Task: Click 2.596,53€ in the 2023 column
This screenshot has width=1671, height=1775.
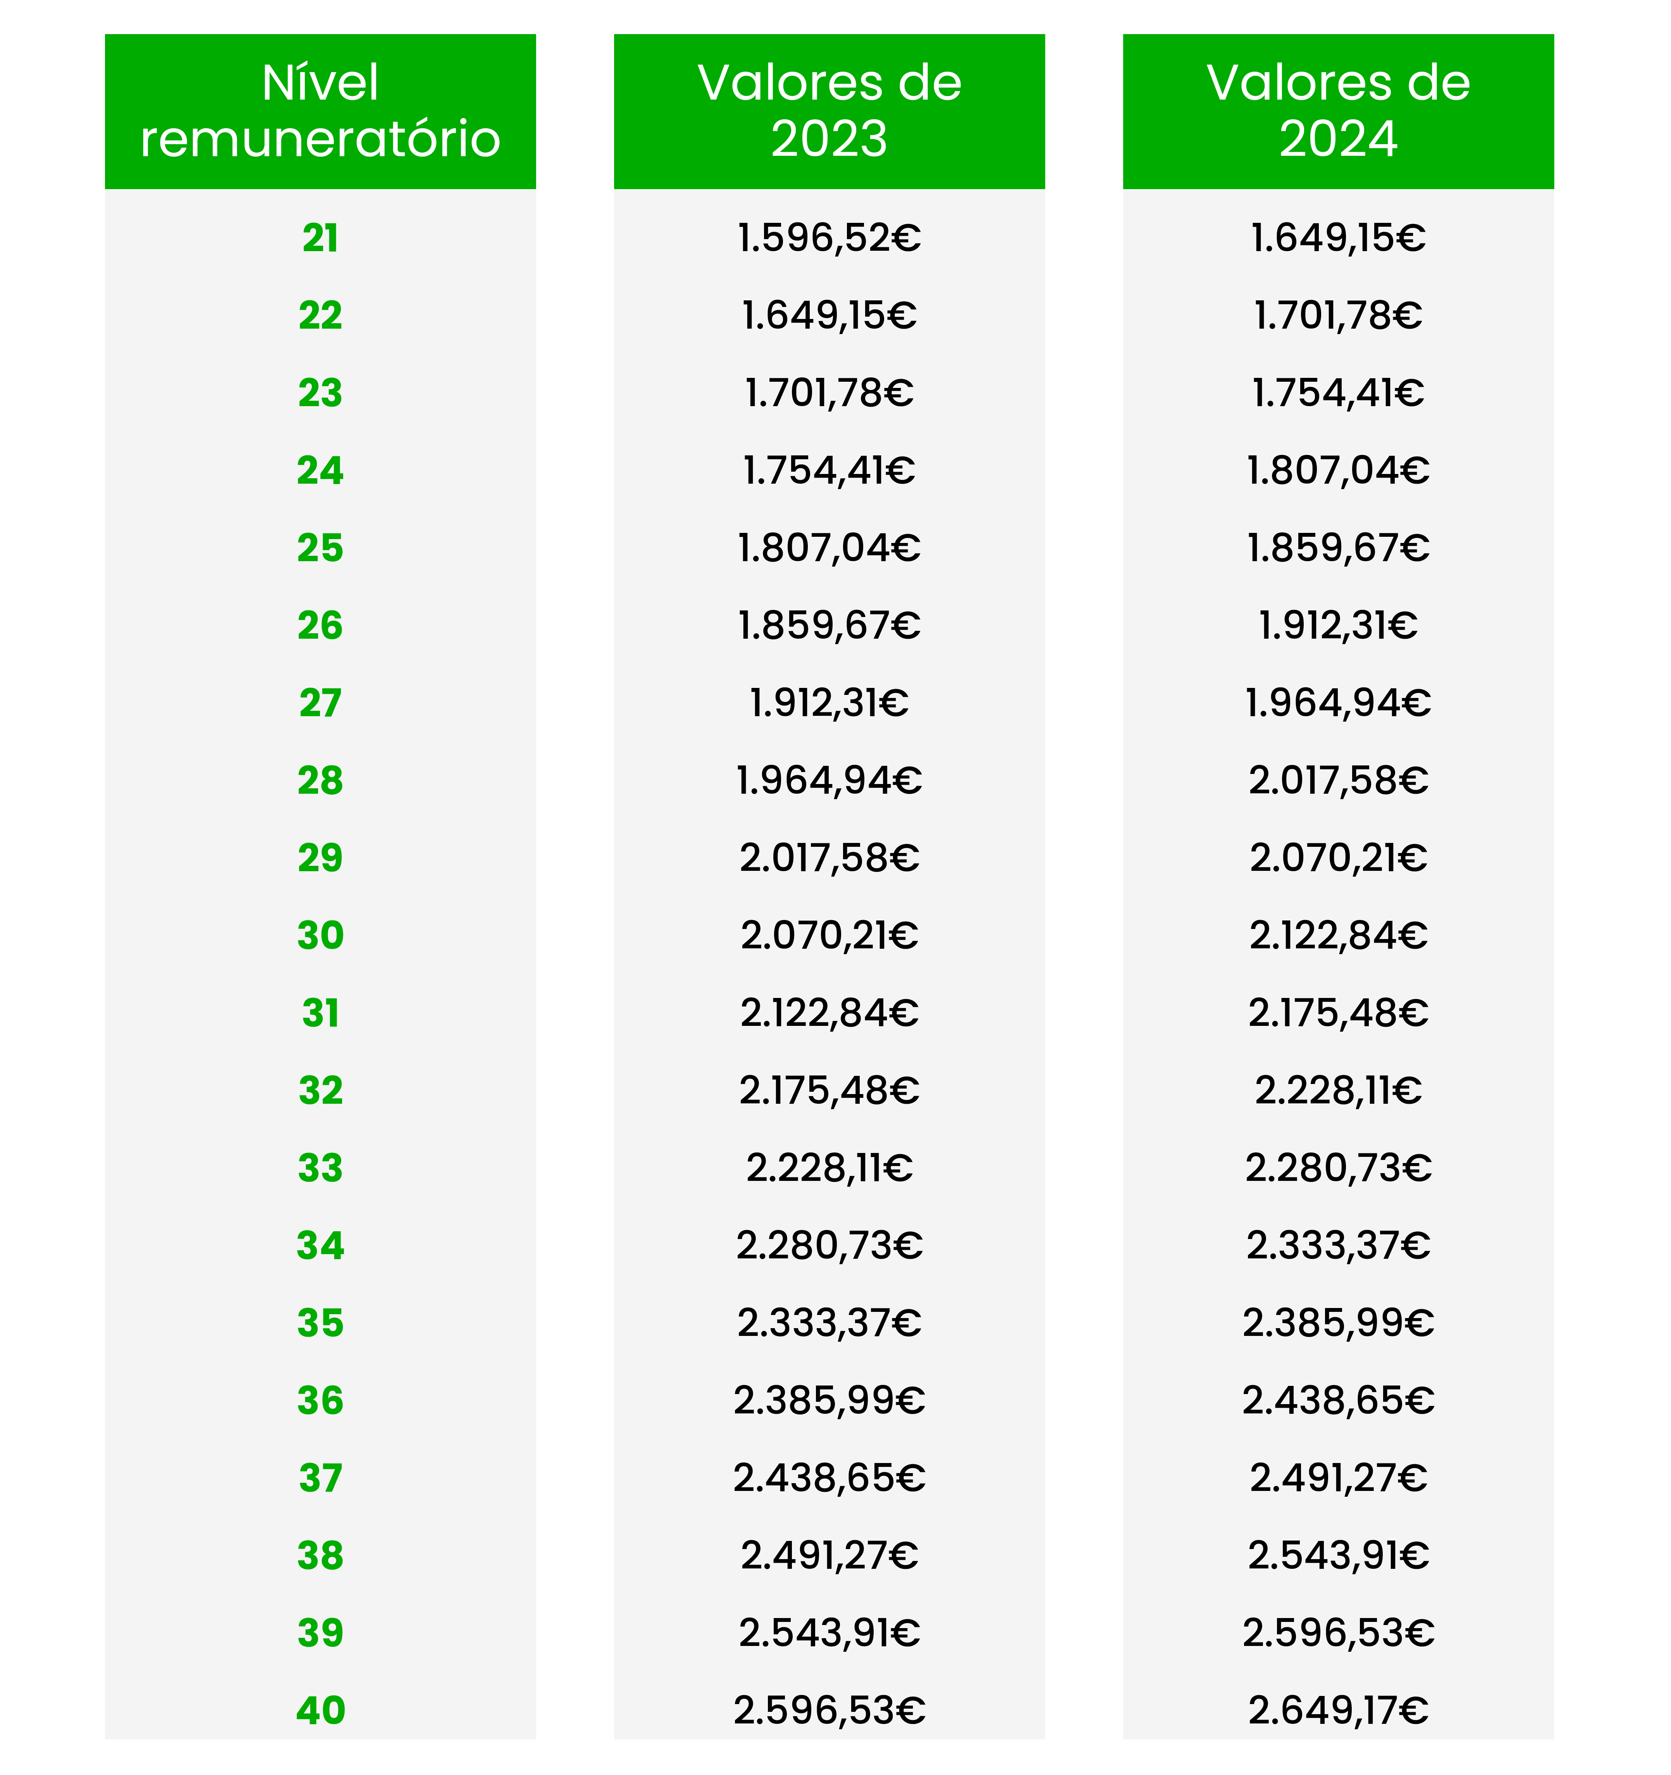Action: 829,1711
